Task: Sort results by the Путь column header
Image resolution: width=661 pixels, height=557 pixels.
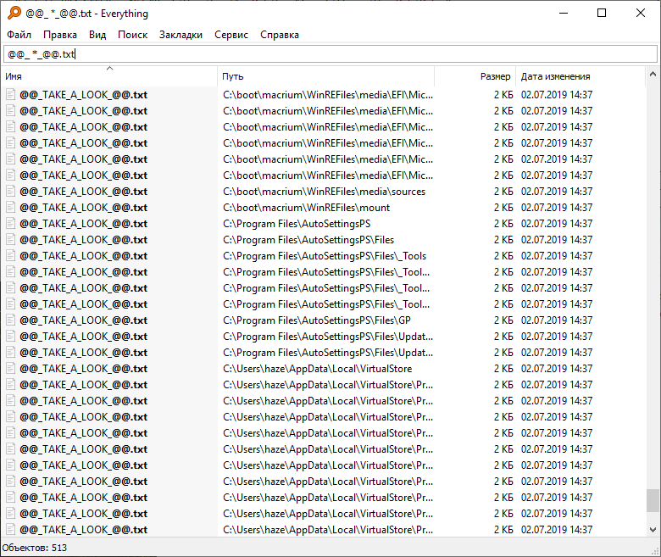Action: coord(326,76)
